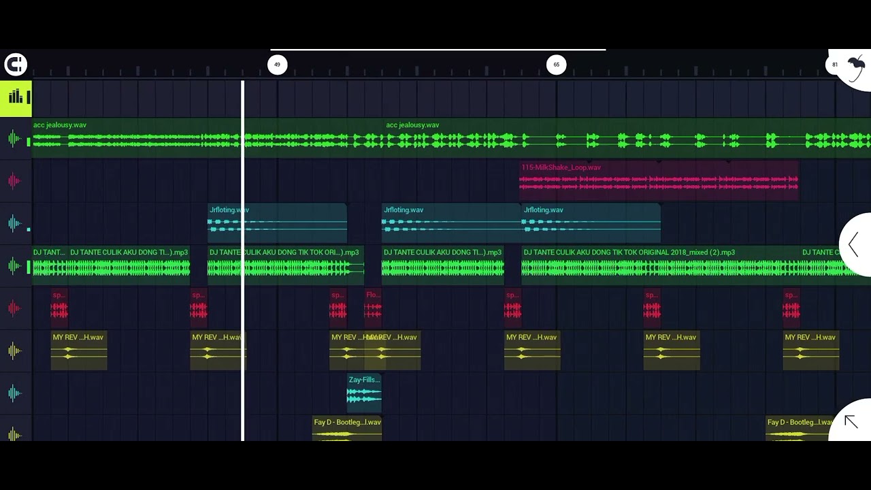Select the 115-MilkShake_Loop.wav clip
871x490 pixels.
[x=659, y=181]
